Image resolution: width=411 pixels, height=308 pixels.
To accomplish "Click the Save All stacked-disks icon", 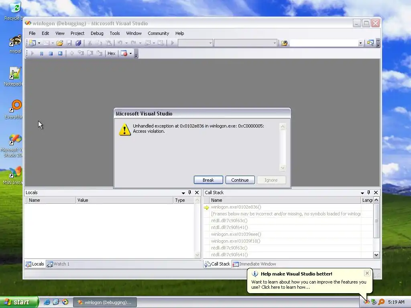I will [x=78, y=43].
